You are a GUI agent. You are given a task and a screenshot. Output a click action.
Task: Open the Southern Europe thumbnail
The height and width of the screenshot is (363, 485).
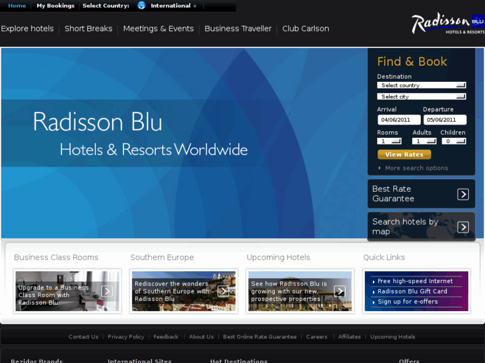[183, 291]
